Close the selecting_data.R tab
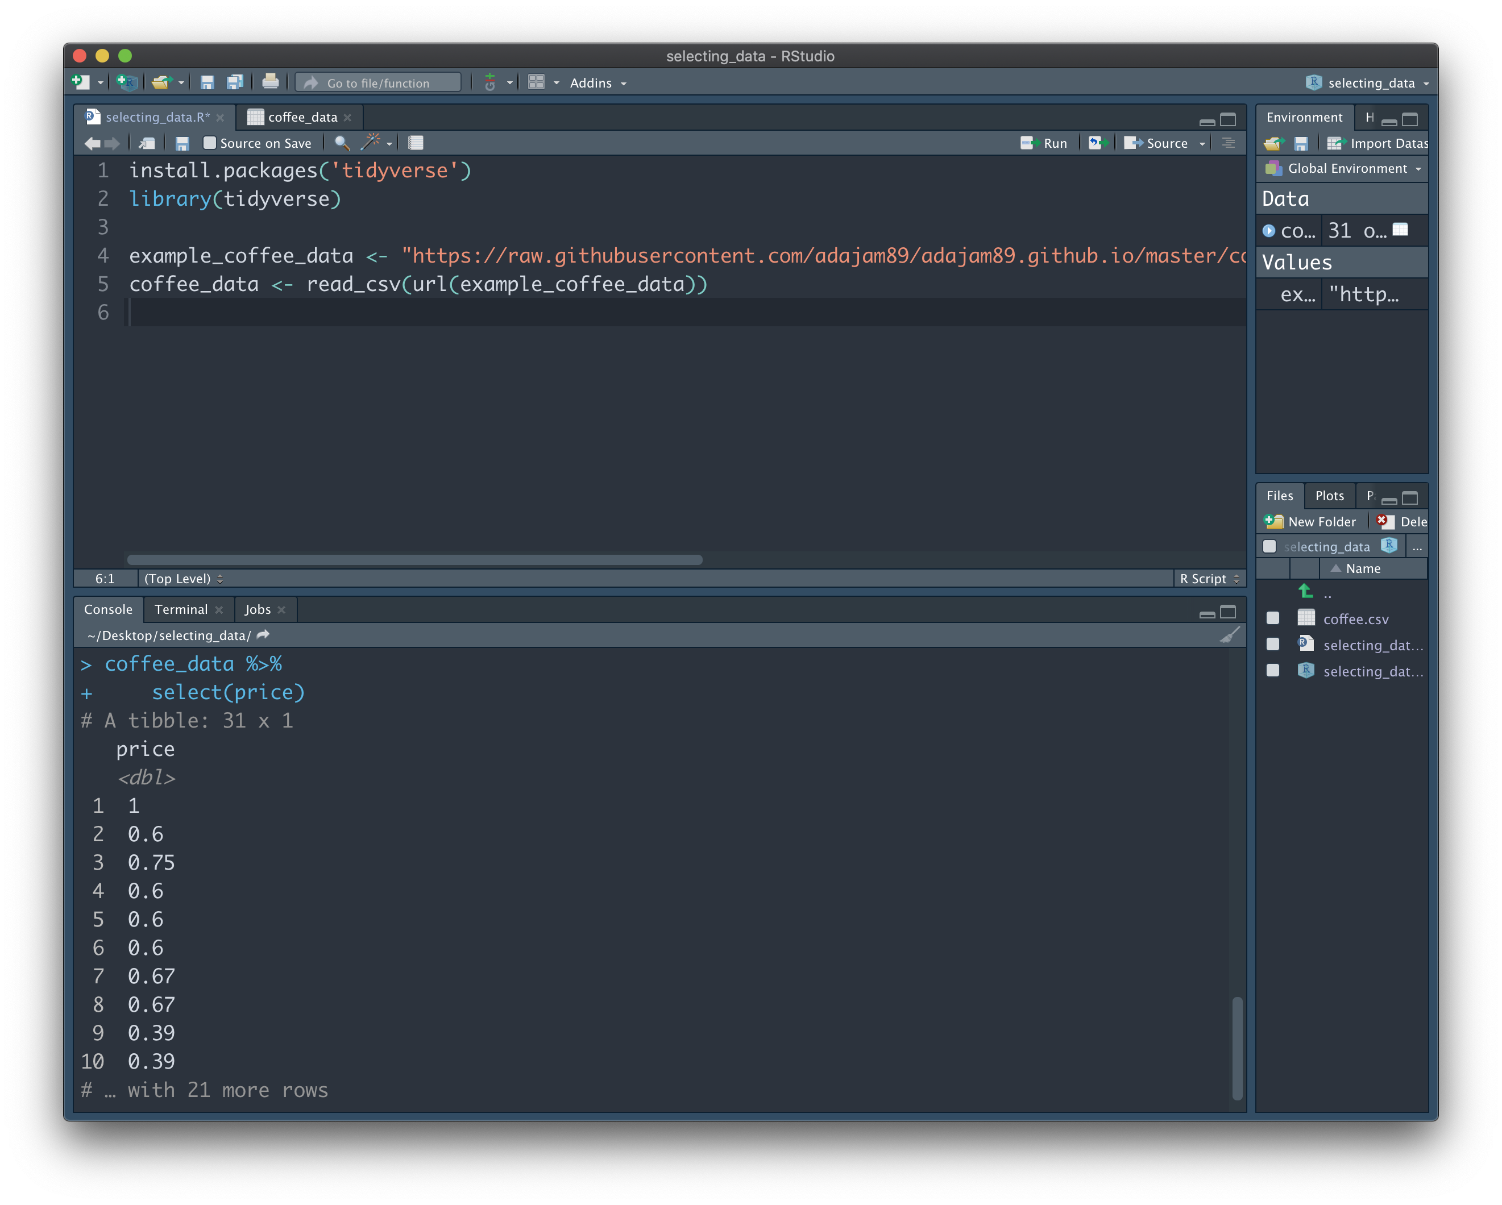 tap(220, 118)
